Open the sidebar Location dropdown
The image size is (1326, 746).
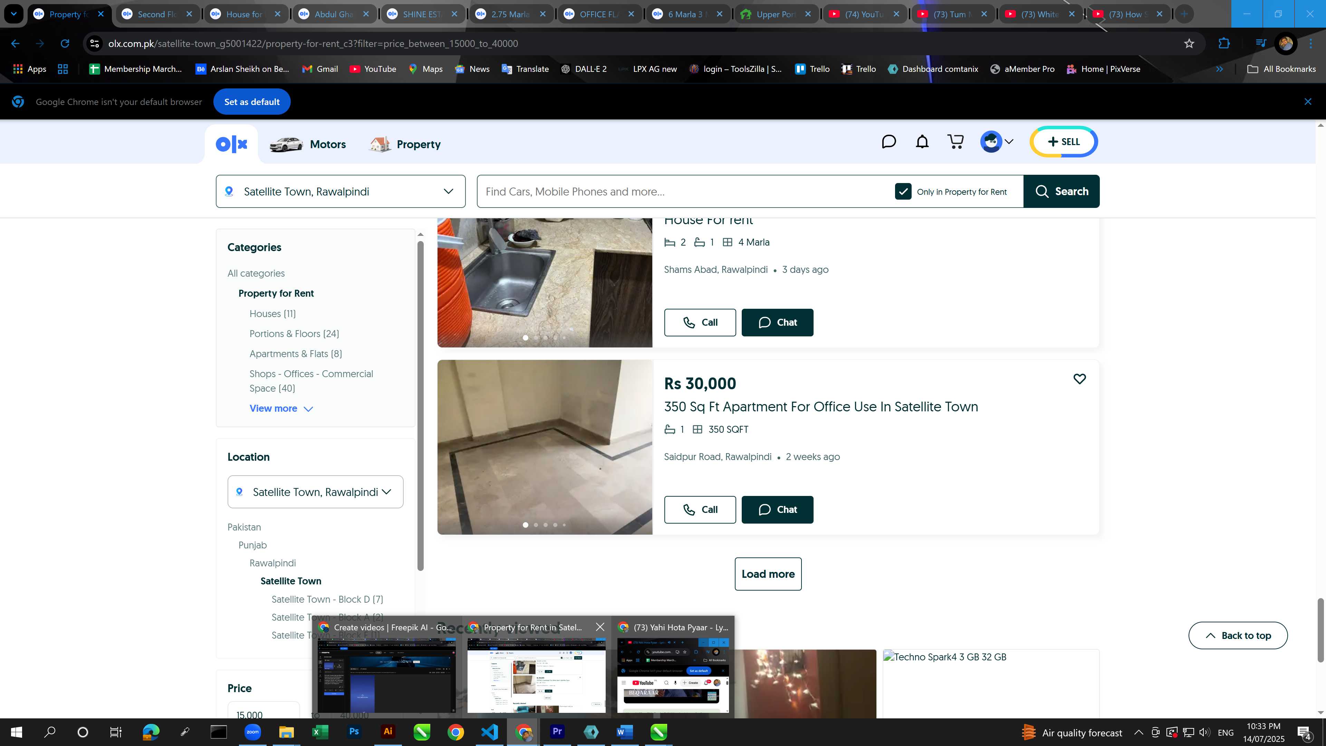tap(316, 492)
